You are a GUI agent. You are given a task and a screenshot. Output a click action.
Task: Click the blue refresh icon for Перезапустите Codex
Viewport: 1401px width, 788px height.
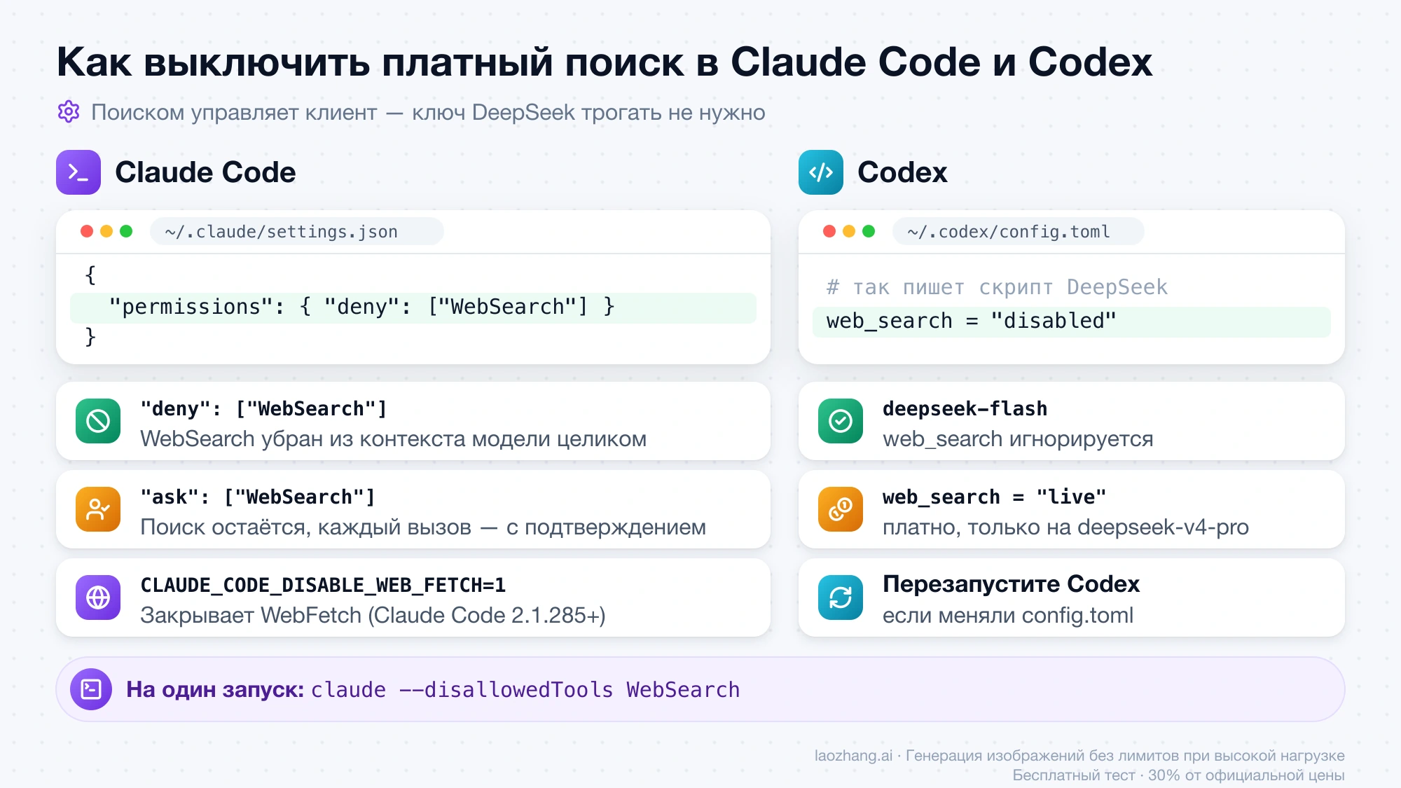point(841,597)
